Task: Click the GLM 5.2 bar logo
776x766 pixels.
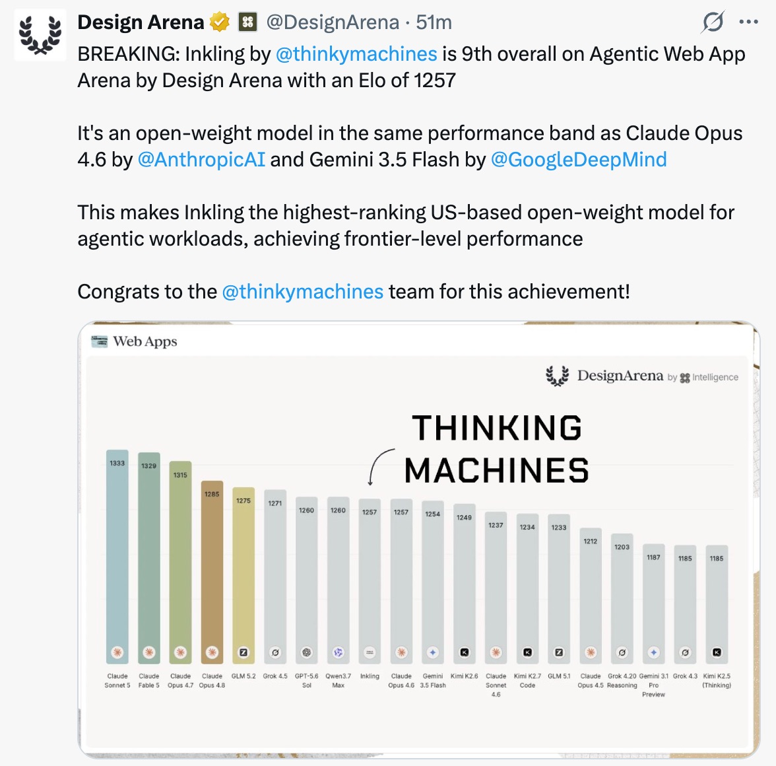Action: (x=243, y=652)
